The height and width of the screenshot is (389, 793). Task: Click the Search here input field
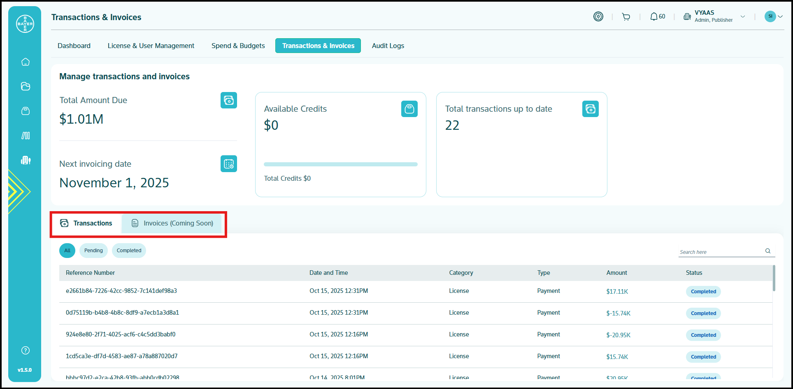721,252
